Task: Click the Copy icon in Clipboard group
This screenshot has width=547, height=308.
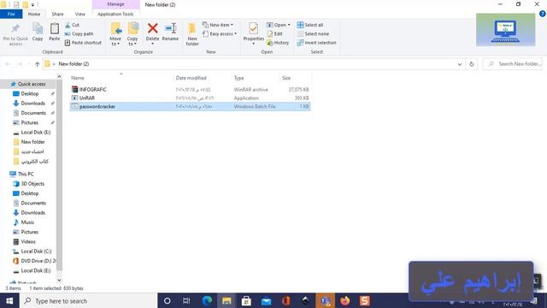Action: 38,28
